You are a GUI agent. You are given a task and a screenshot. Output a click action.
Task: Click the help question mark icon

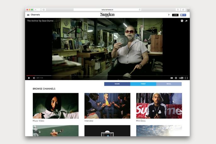[169, 15]
